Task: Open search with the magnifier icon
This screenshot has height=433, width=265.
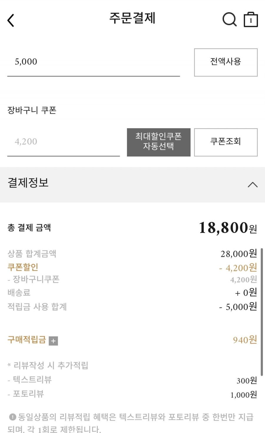Action: coord(229,20)
